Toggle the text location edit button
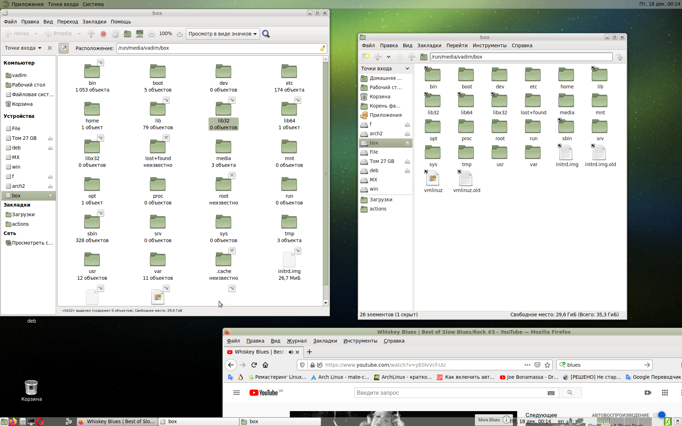This screenshot has height=426, width=682. coord(64,48)
